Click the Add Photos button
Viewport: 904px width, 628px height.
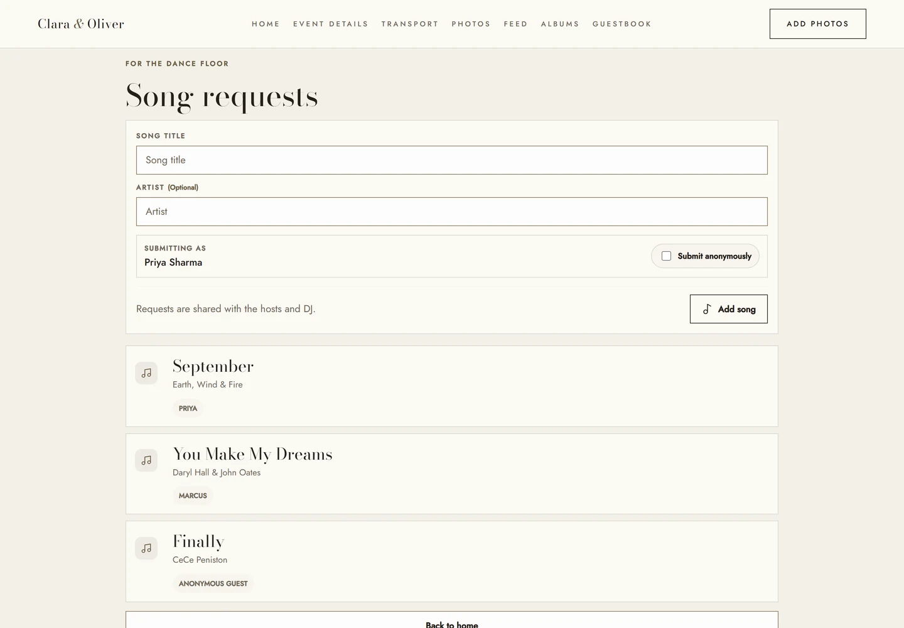pyautogui.click(x=818, y=24)
